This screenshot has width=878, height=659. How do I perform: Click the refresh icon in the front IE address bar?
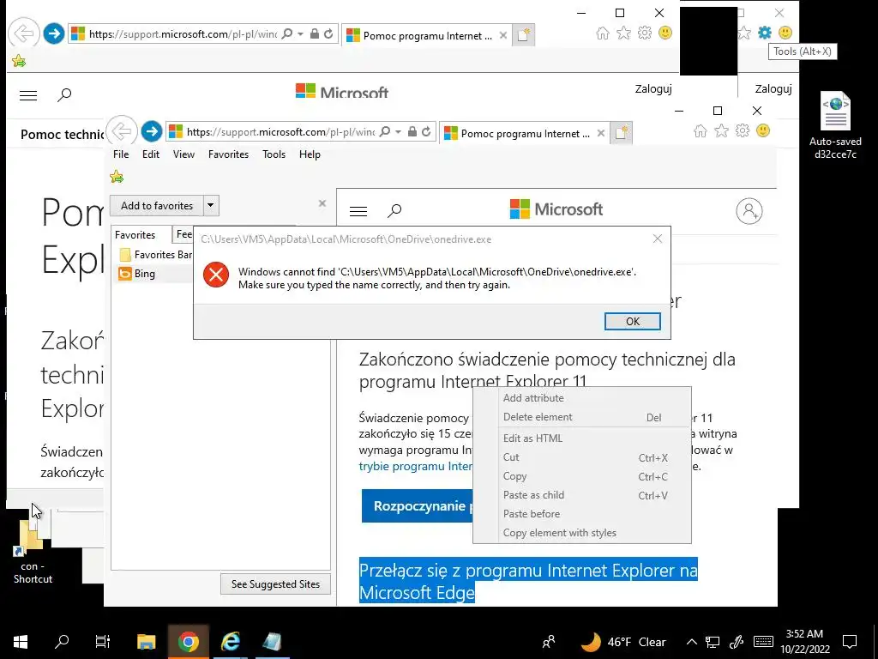point(426,131)
